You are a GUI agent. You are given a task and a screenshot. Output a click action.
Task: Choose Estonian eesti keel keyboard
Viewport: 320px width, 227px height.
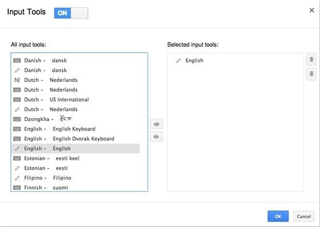pos(76,158)
